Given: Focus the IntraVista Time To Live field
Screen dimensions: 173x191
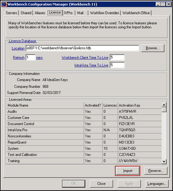Looking at the screenshot, I should pyautogui.click(x=117, y=65).
